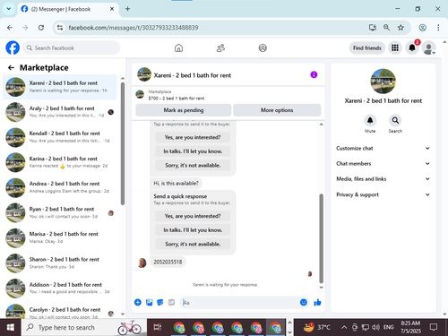Screen dimensions: 448x336
Task: Click Mark as pending button
Action: (184, 110)
